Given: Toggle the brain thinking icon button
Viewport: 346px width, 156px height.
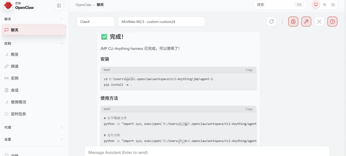Looking at the screenshot, I should coord(293,21).
